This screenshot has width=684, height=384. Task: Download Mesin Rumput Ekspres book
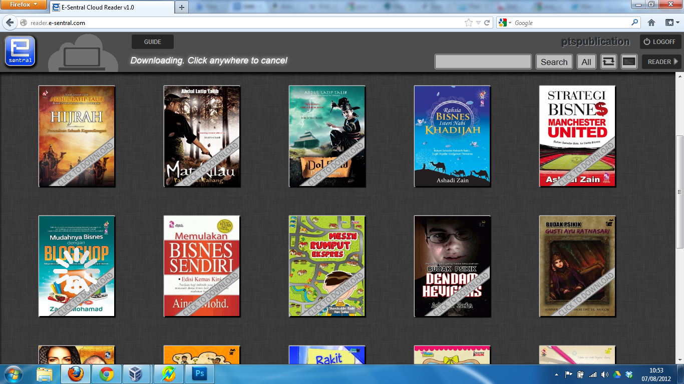[x=327, y=266]
